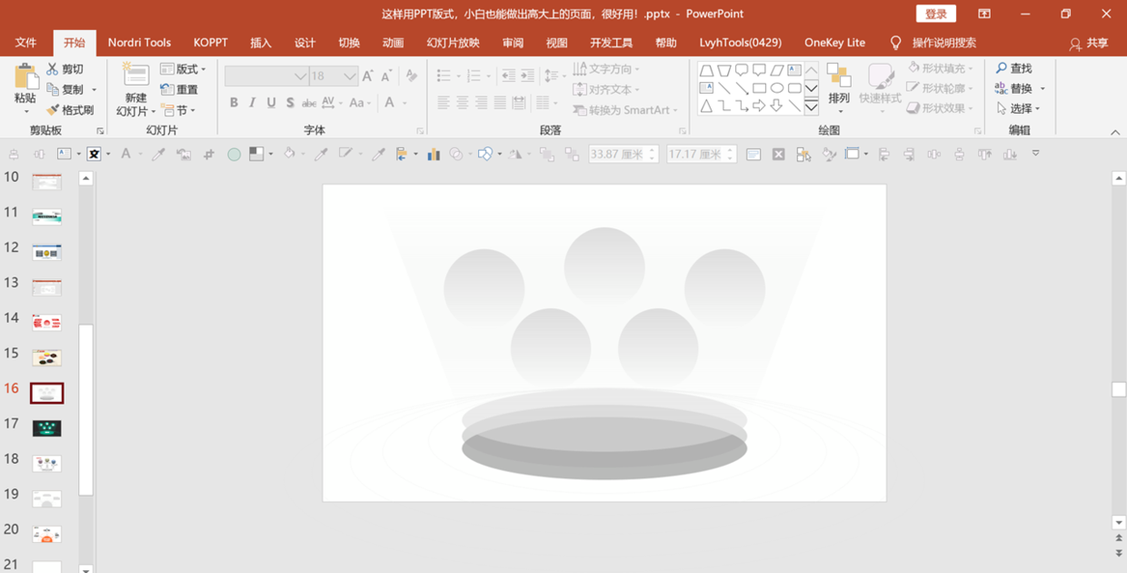Screen dimensions: 1127x573
Task: Open the Insert (插入) ribbon tab
Action: point(261,43)
